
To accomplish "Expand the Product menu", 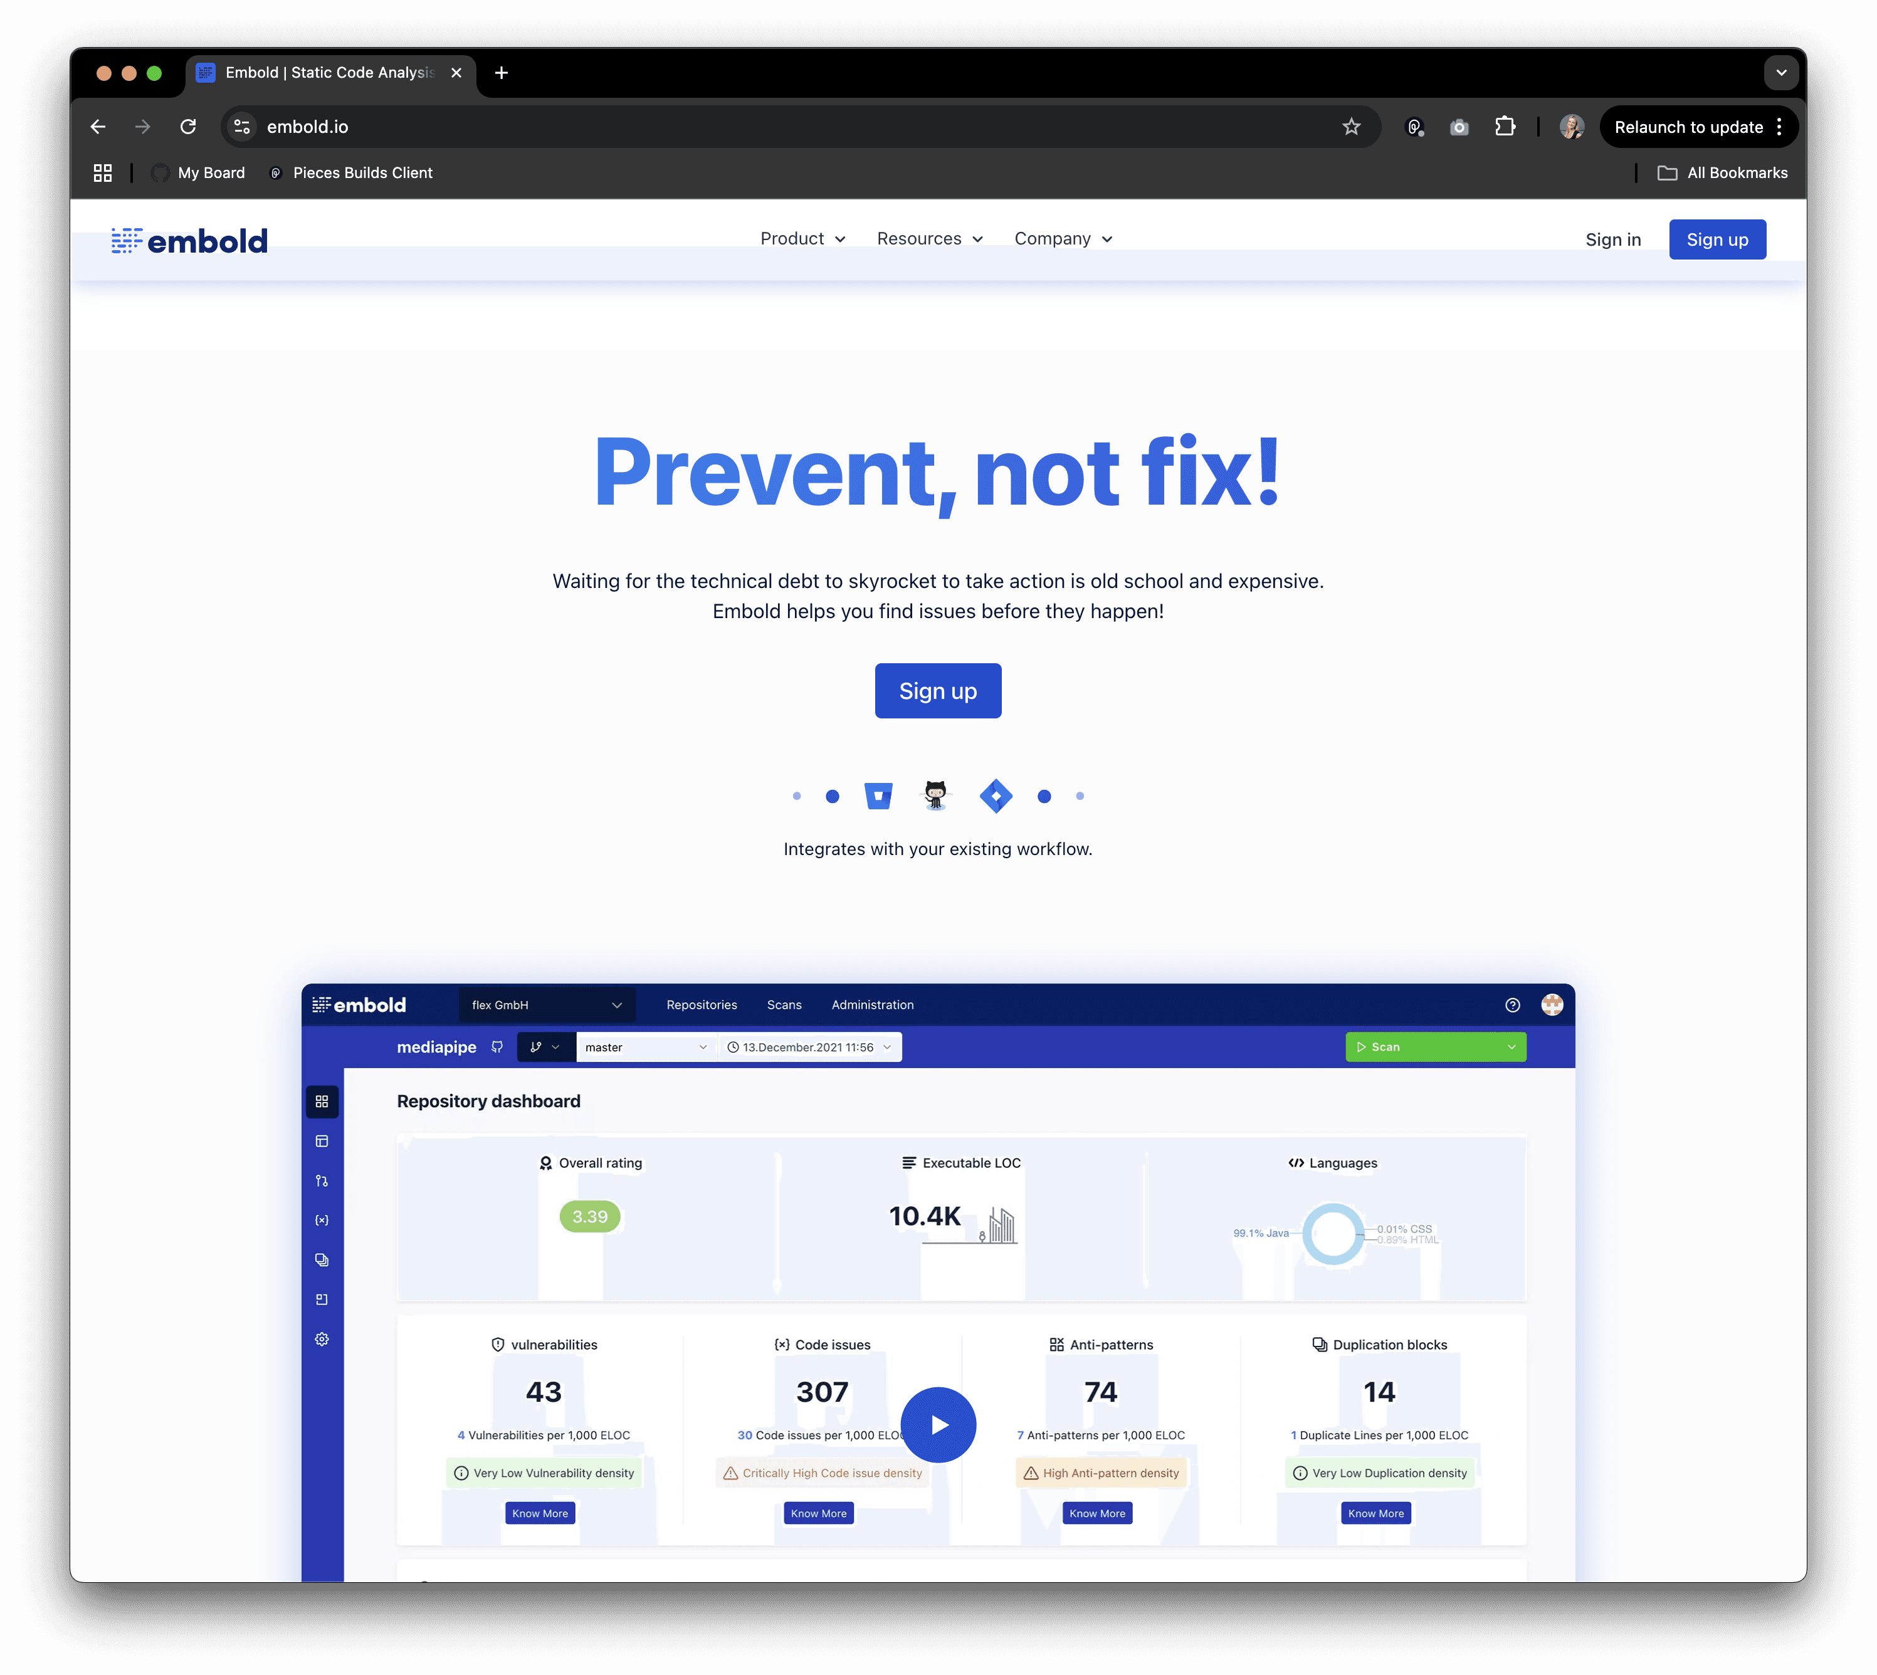I will pyautogui.click(x=802, y=239).
